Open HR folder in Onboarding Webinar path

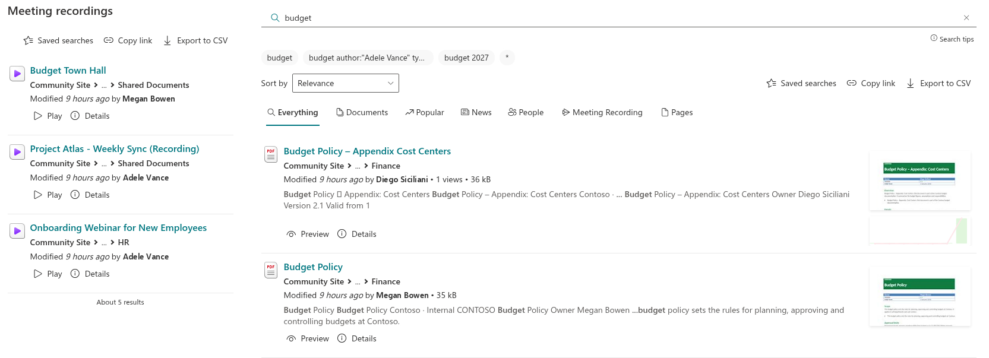[x=124, y=242]
